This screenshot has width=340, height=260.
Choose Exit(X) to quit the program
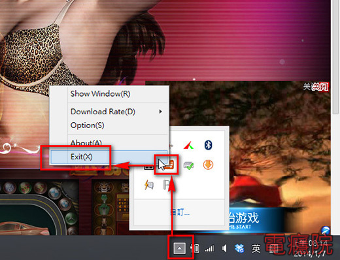pyautogui.click(x=109, y=157)
